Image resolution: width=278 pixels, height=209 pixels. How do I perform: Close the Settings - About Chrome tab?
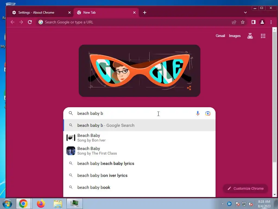coord(69,13)
